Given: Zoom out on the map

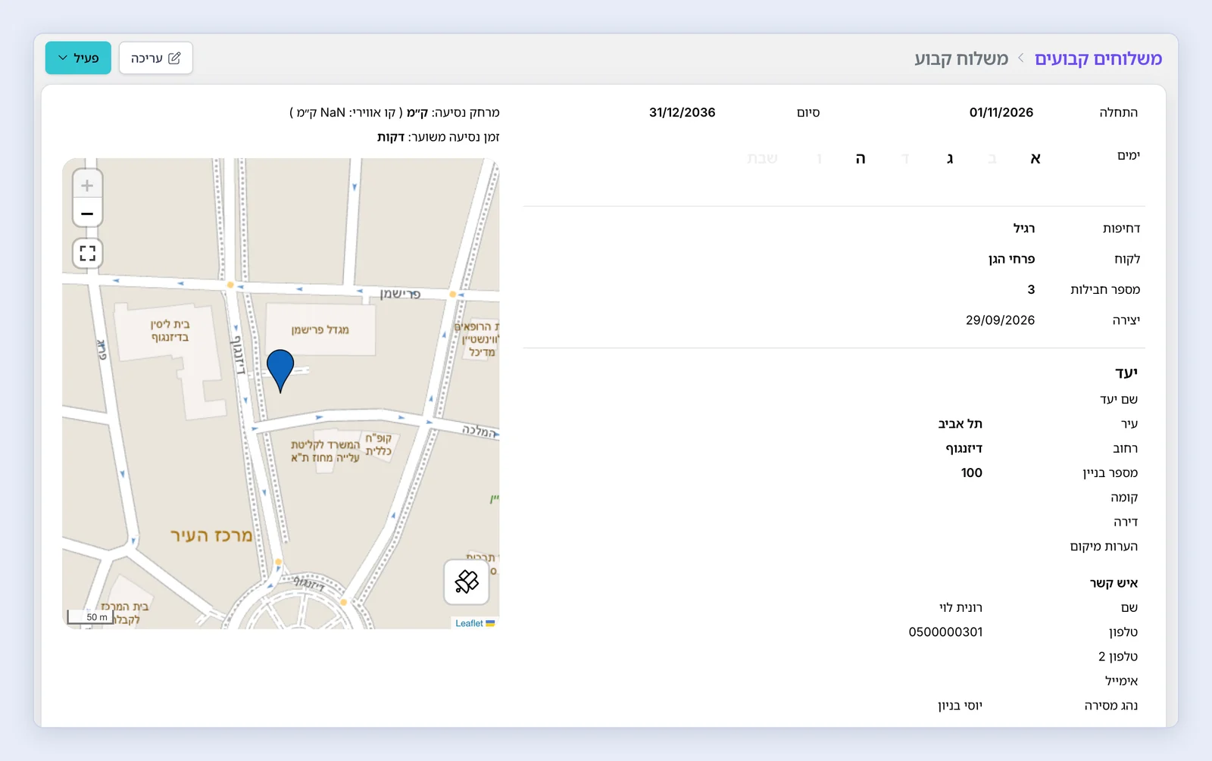Looking at the screenshot, I should [87, 214].
